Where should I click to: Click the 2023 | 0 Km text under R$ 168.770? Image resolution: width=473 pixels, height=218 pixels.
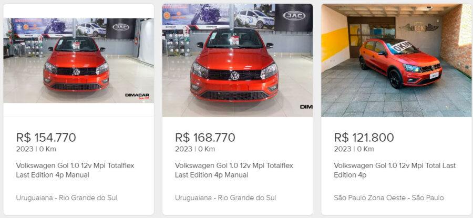click(x=195, y=149)
